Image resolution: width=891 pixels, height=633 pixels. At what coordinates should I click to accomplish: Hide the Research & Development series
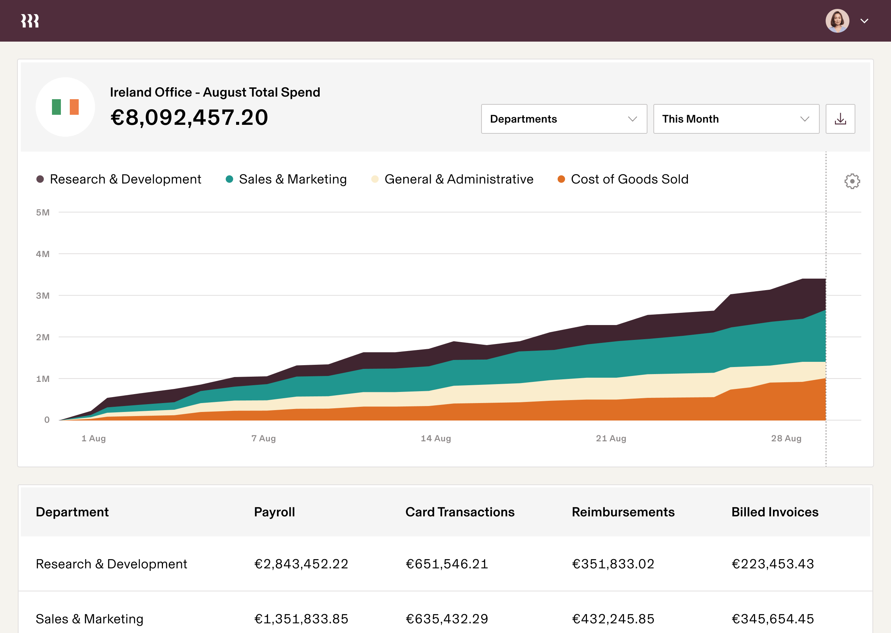[125, 179]
